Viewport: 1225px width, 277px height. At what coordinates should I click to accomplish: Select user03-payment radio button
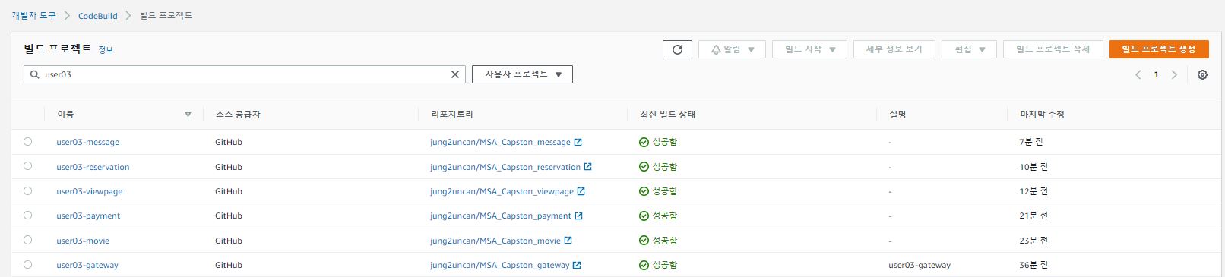(x=28, y=215)
